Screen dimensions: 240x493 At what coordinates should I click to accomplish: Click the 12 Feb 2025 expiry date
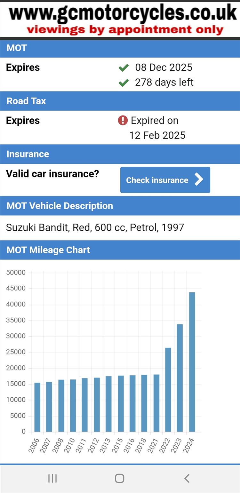157,135
